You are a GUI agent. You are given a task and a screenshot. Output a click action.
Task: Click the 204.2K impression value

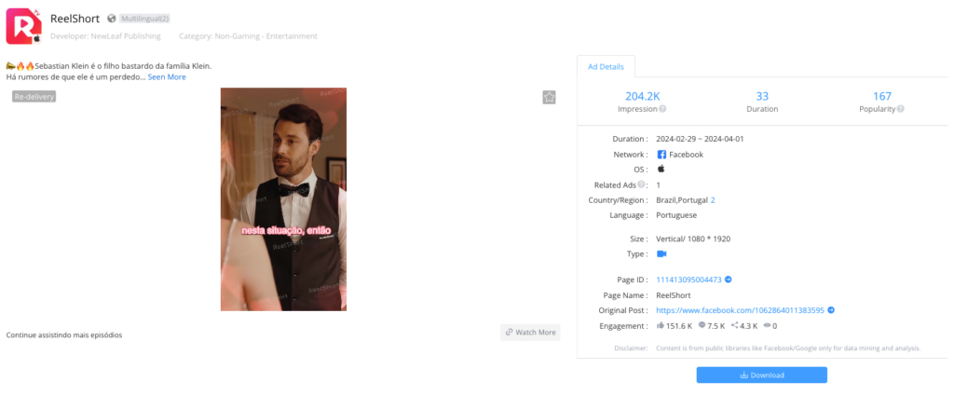pos(643,96)
